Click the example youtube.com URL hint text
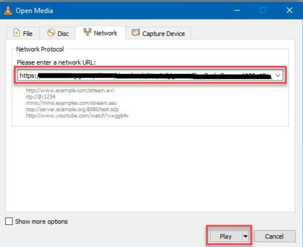 (77, 116)
